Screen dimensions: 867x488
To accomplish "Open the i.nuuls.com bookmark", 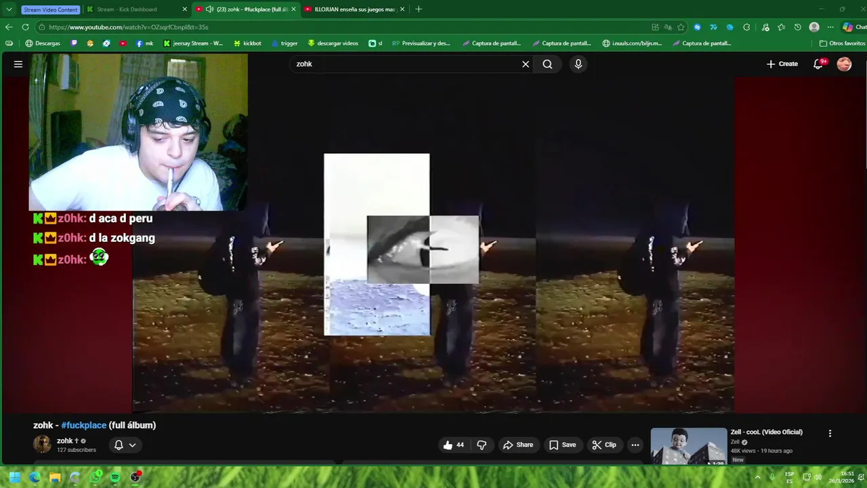I will [632, 43].
